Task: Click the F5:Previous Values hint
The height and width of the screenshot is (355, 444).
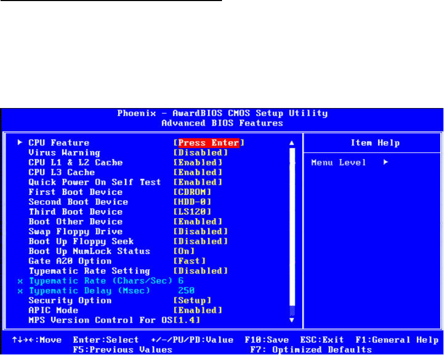Action: (122, 350)
